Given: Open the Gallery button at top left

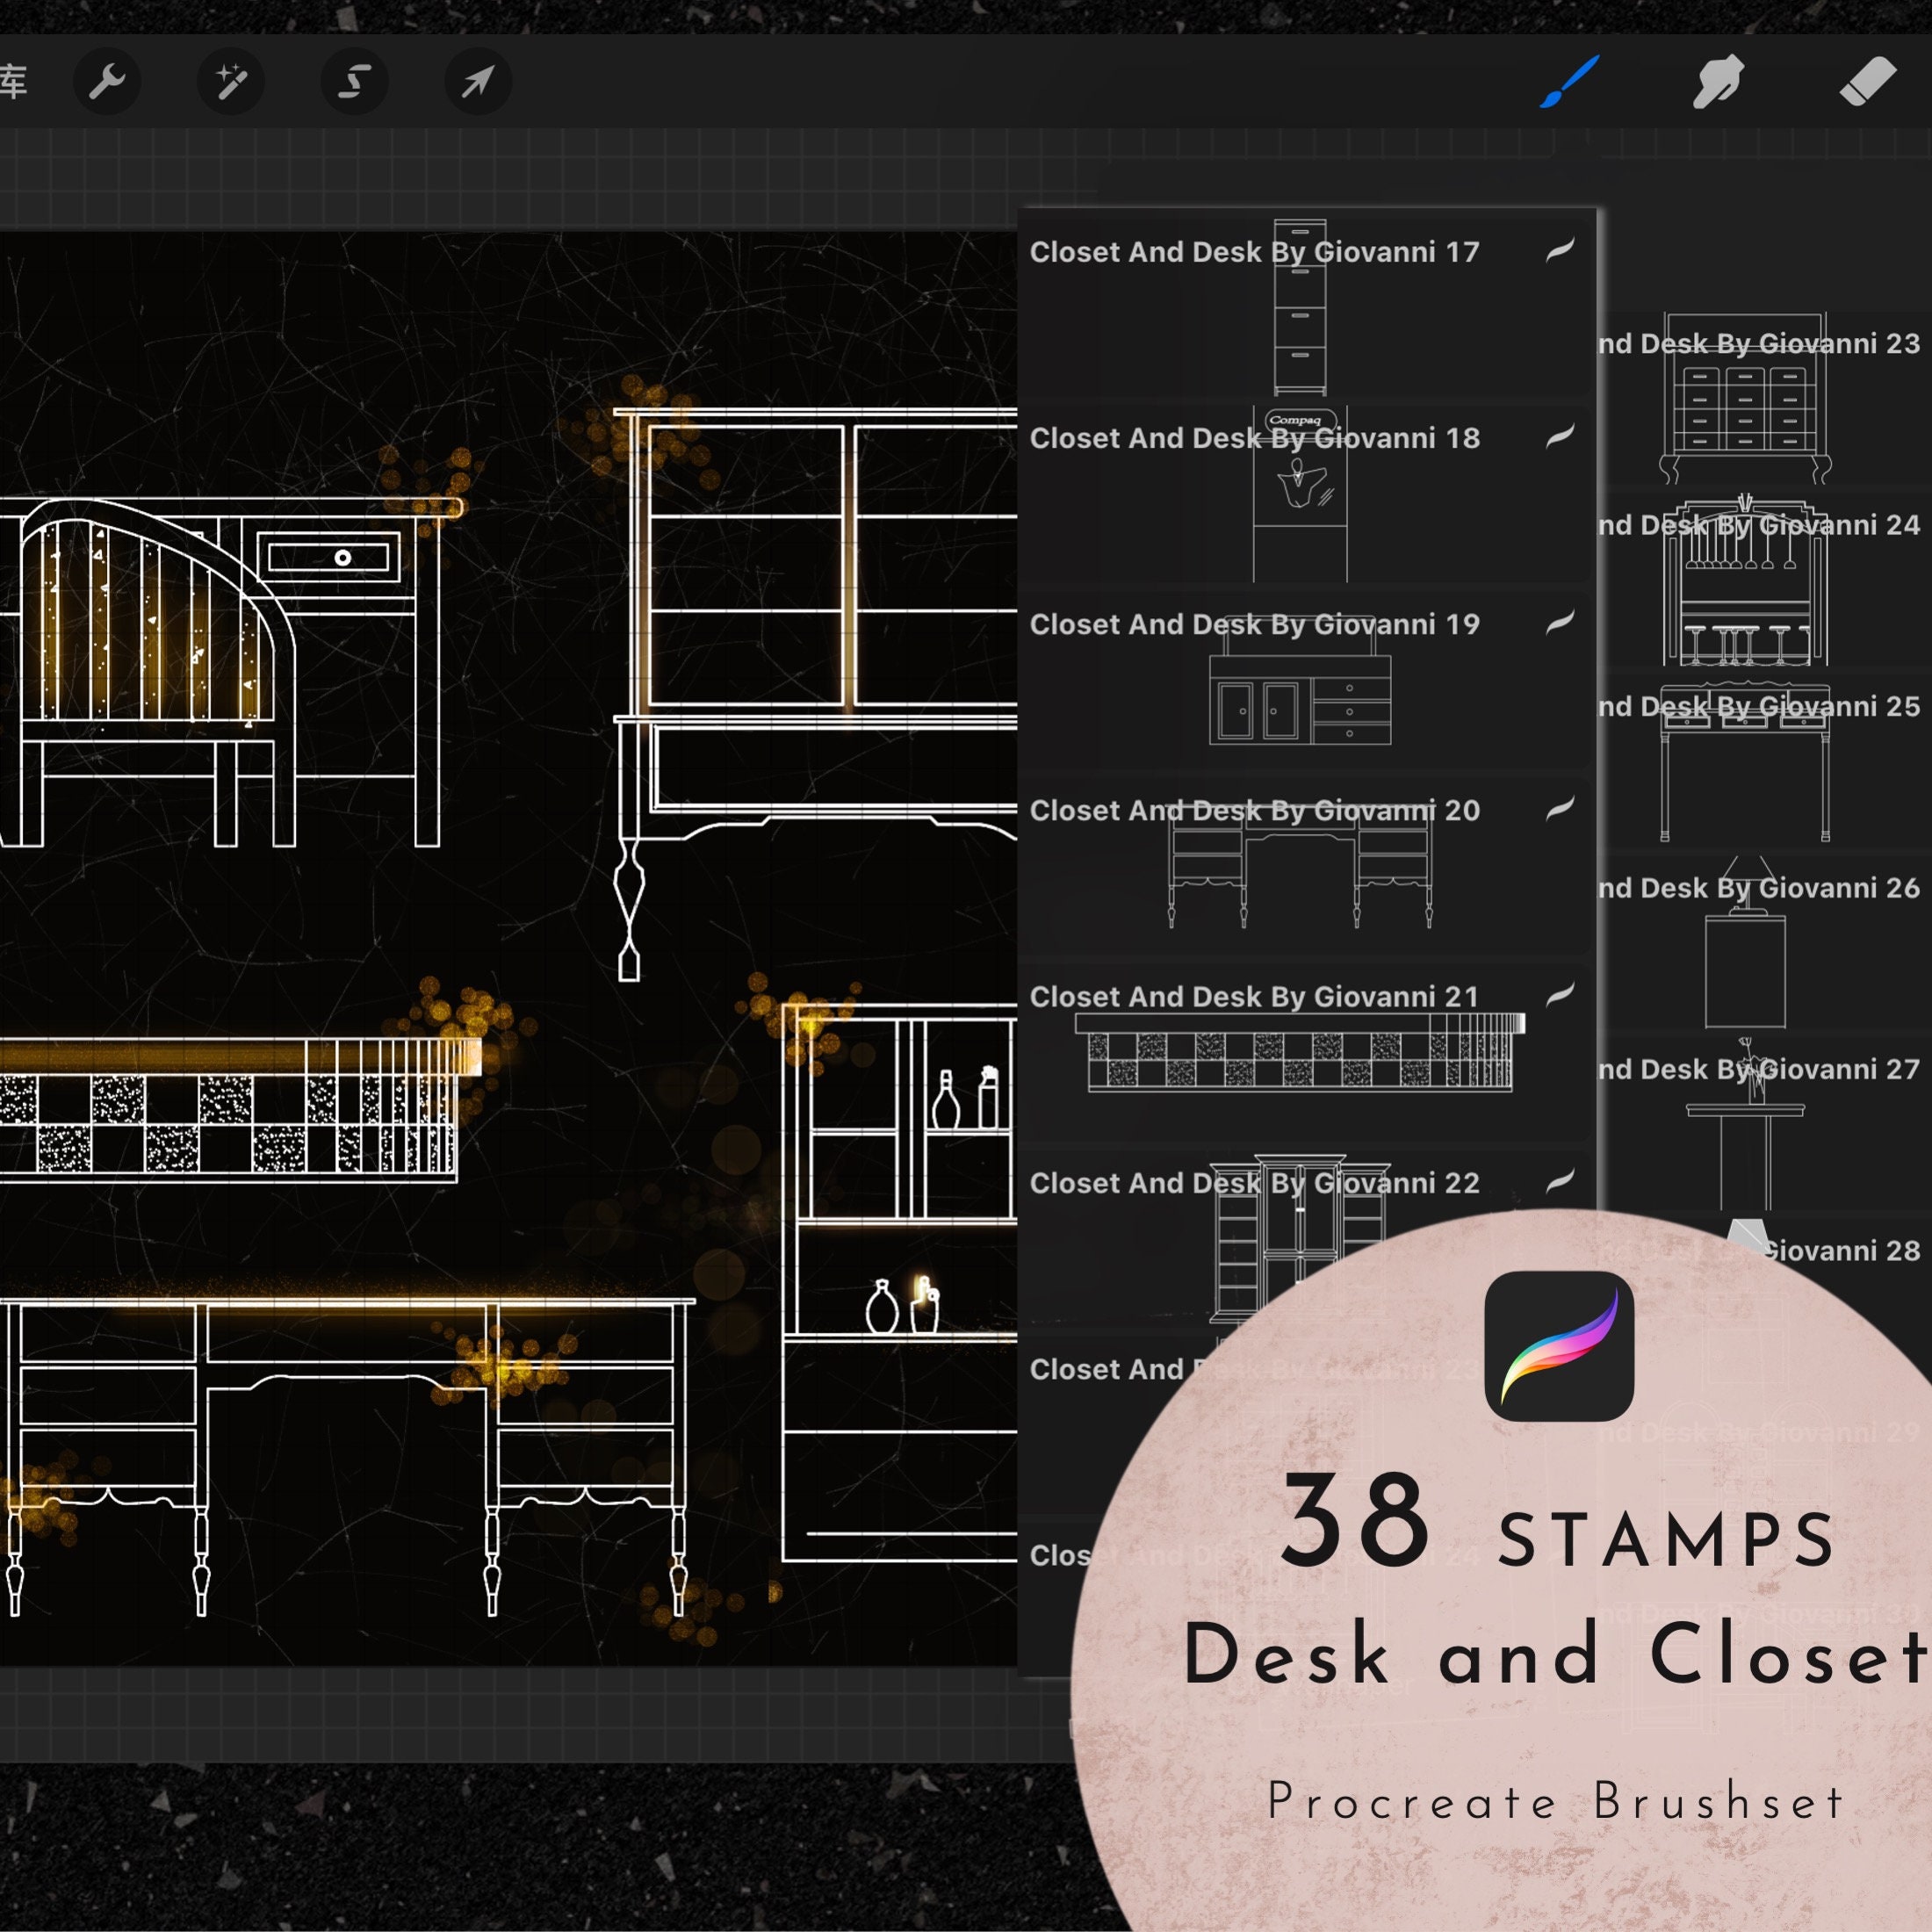Looking at the screenshot, I should pos(13,81).
